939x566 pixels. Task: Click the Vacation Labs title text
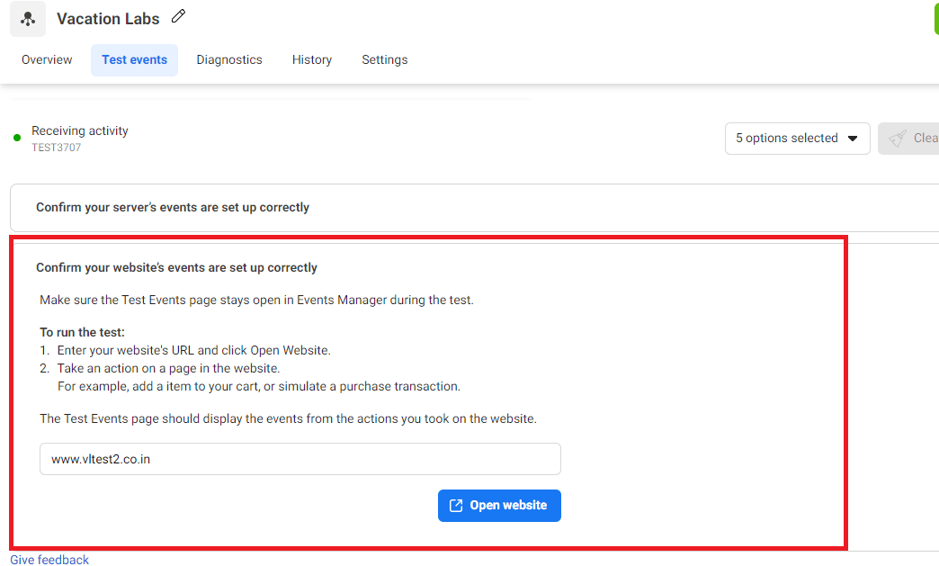point(108,19)
